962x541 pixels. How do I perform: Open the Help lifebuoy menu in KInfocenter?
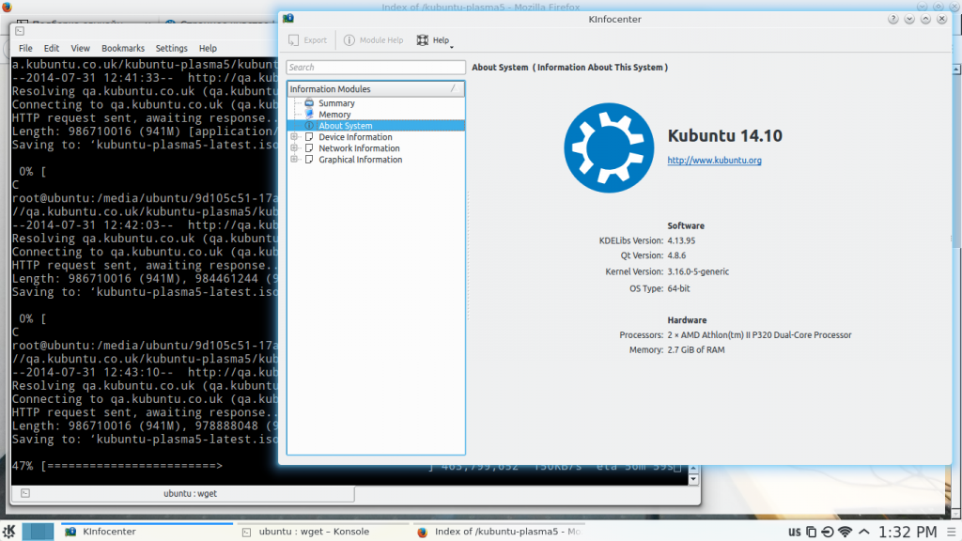coord(434,40)
